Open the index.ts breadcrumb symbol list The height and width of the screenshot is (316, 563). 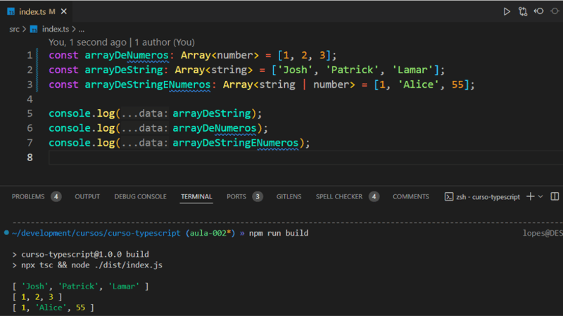click(55, 29)
